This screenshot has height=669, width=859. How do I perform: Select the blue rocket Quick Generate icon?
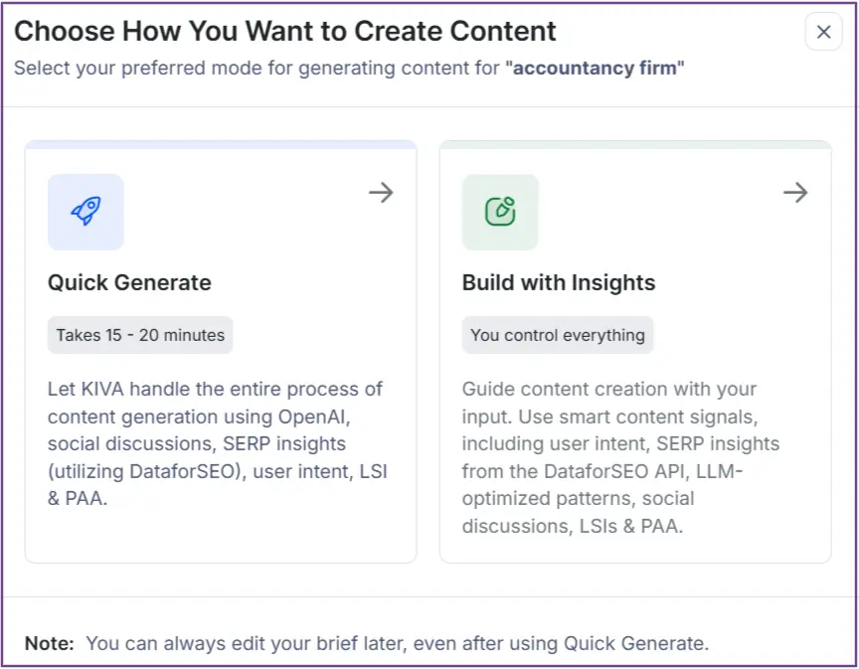click(86, 212)
